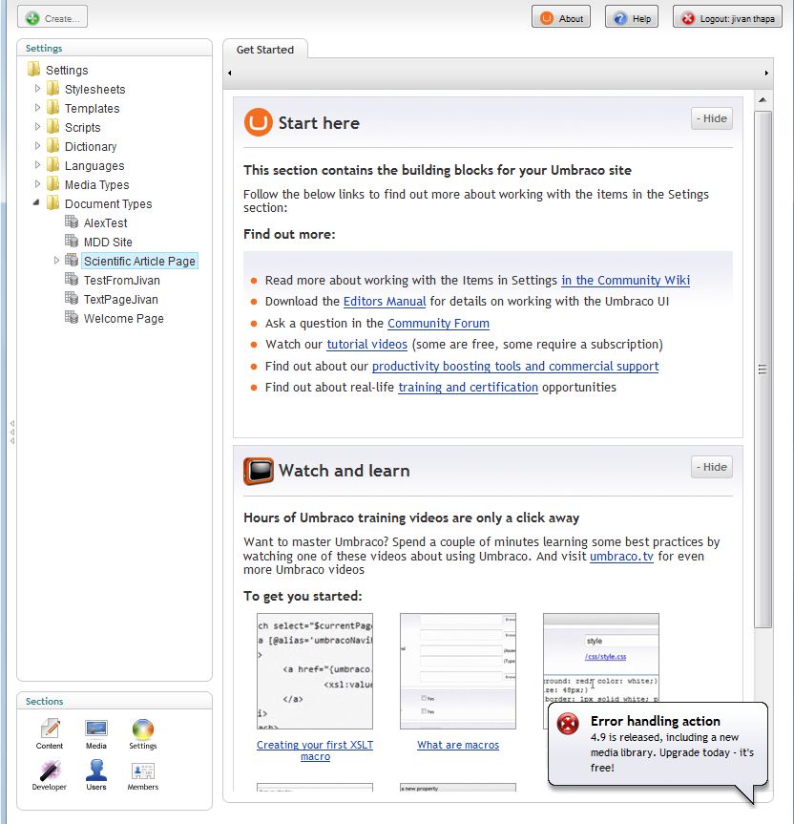Open the stylesheet video thumbnail
Screen dimensions: 794x824
point(601,657)
